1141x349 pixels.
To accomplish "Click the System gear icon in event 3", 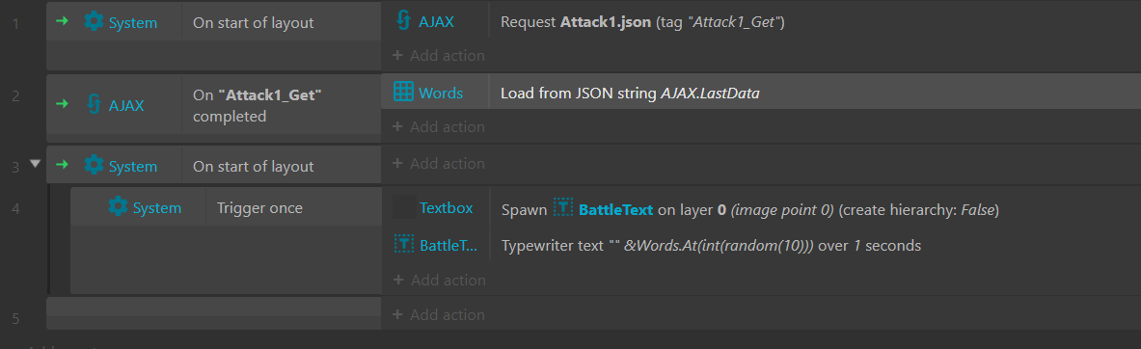I will tap(94, 166).
